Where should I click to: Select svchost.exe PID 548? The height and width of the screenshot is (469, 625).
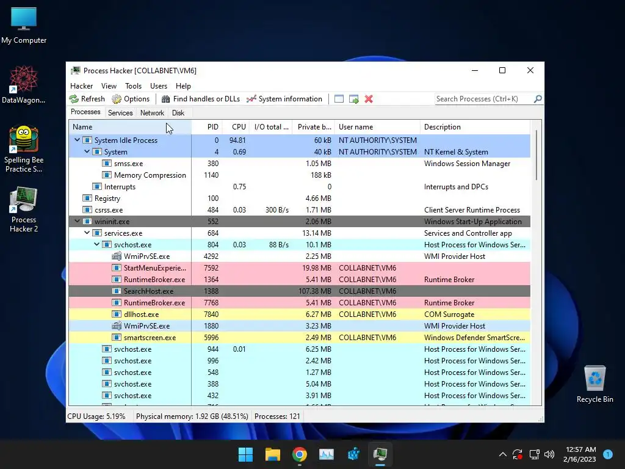click(x=299, y=372)
